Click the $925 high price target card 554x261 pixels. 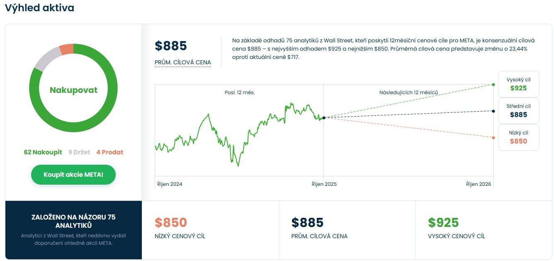click(484, 230)
